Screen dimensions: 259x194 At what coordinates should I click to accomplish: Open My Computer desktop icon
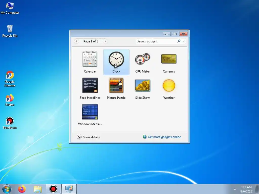point(10,8)
